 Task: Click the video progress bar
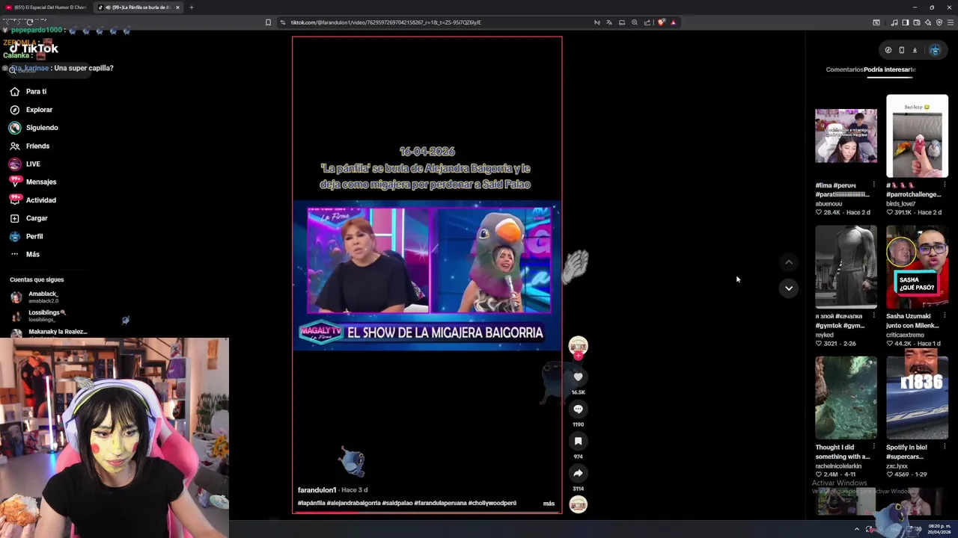[427, 513]
